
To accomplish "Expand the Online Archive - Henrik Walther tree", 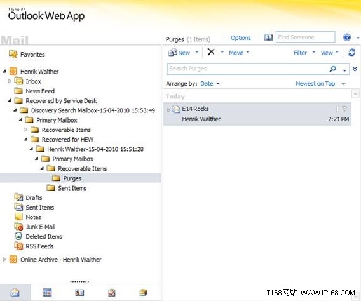I will pos(4,259).
